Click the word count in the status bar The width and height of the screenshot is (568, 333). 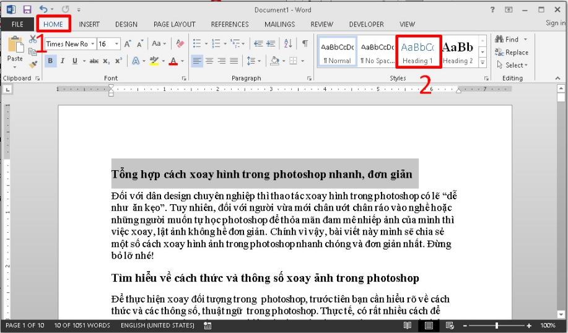(x=82, y=326)
